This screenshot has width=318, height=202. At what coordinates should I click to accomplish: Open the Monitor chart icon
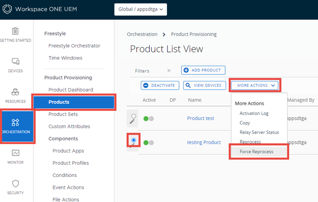click(15, 153)
